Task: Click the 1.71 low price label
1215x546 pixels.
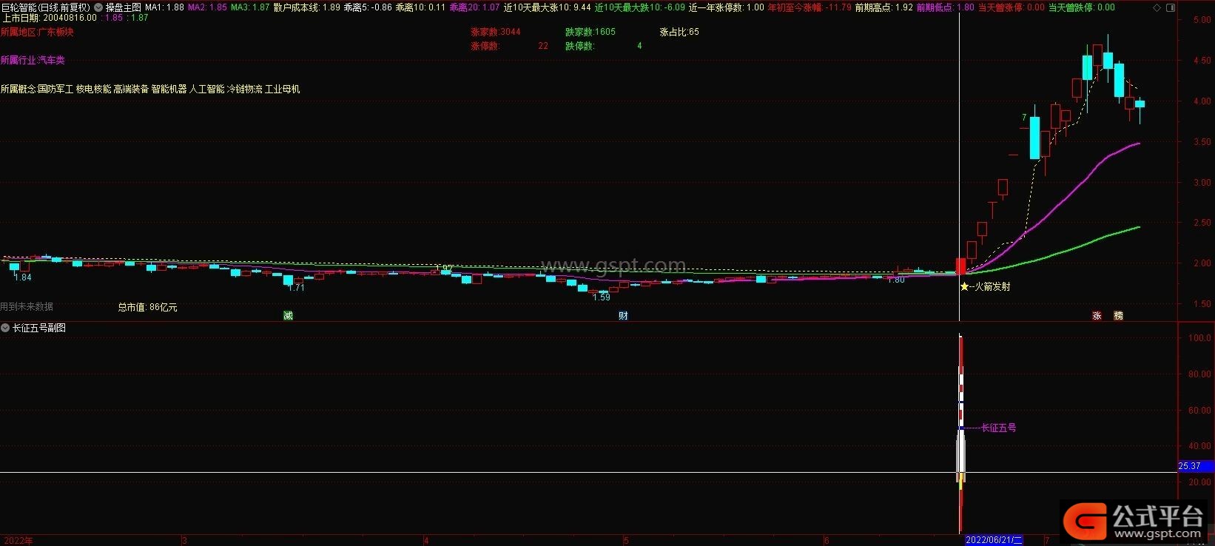Action: (296, 288)
